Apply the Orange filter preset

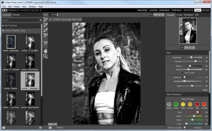[190, 104]
